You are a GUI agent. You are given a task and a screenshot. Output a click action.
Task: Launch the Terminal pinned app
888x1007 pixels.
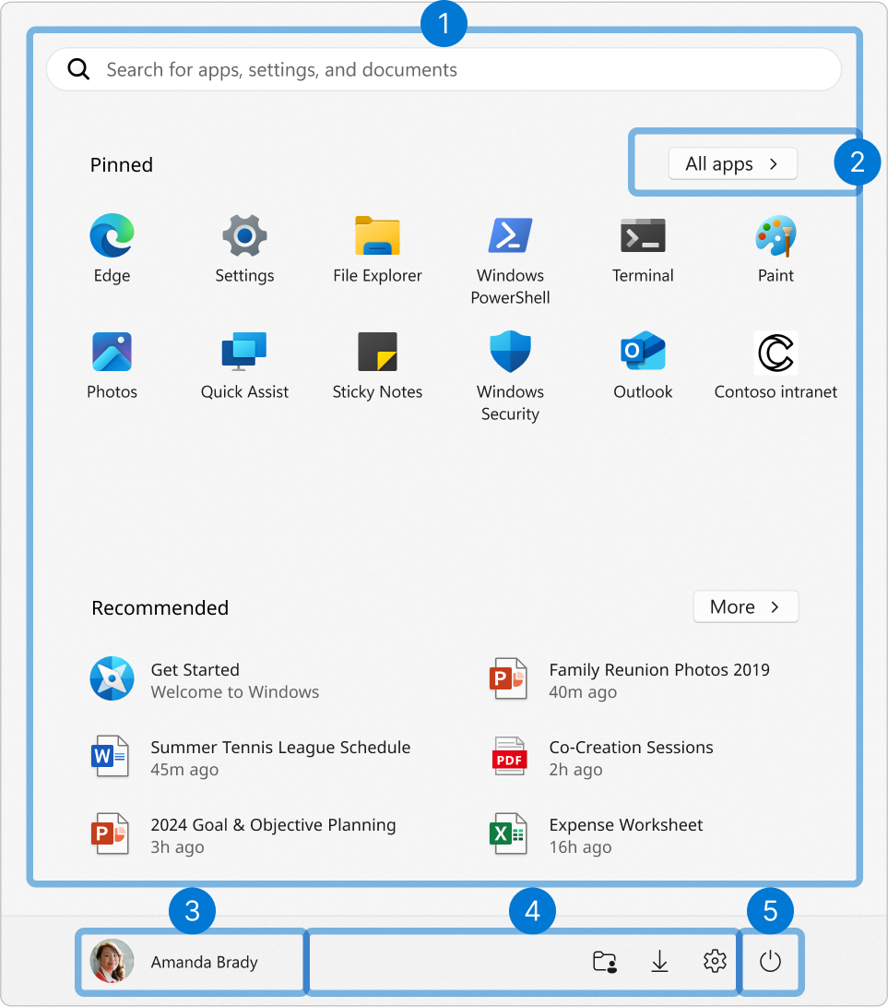tap(643, 248)
